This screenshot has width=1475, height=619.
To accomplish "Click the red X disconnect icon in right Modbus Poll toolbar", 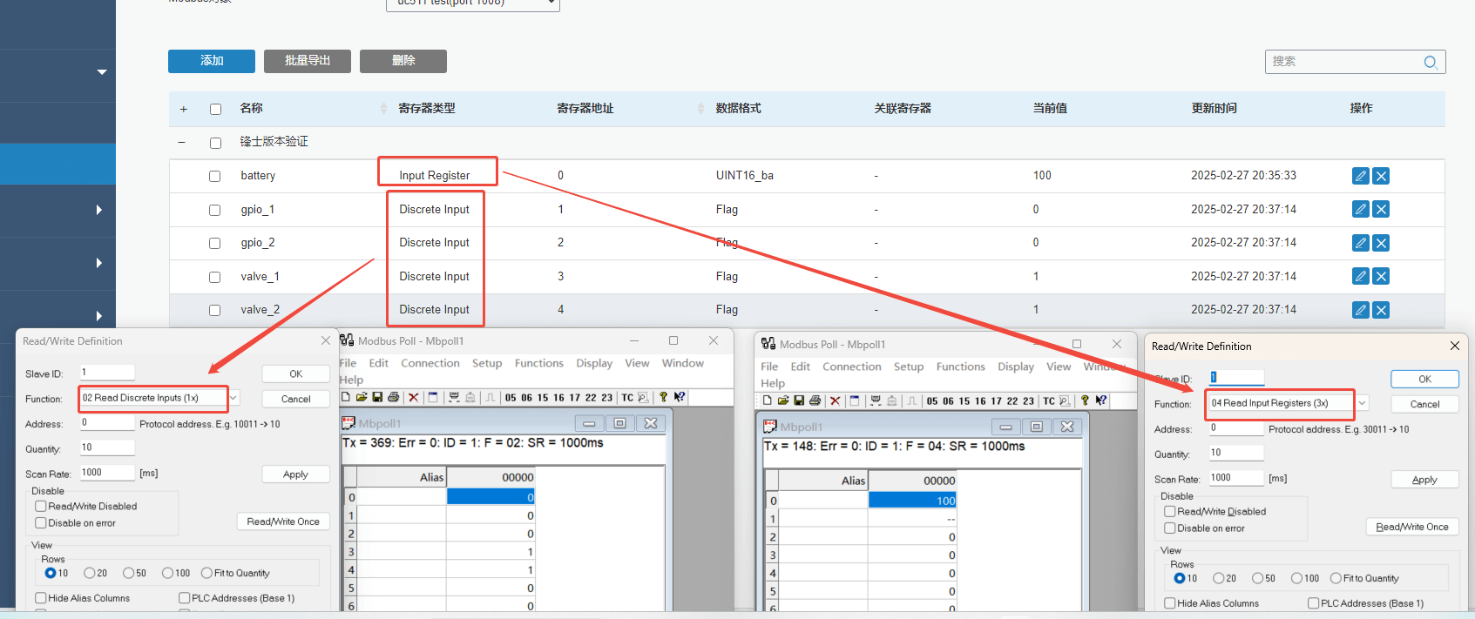I will coord(835,400).
